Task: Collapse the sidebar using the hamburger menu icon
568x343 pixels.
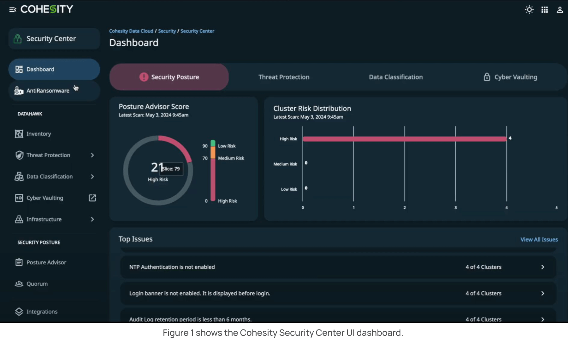Action: tap(13, 10)
